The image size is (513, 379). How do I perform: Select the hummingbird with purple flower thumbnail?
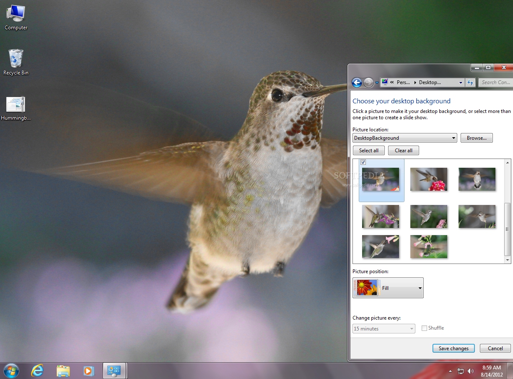[x=381, y=216]
